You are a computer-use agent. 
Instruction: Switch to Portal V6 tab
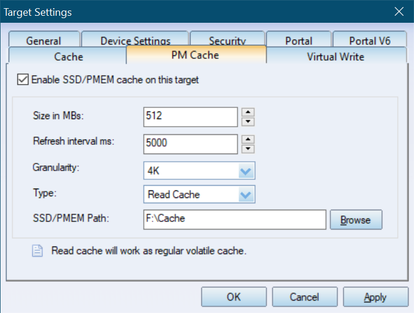click(x=370, y=40)
